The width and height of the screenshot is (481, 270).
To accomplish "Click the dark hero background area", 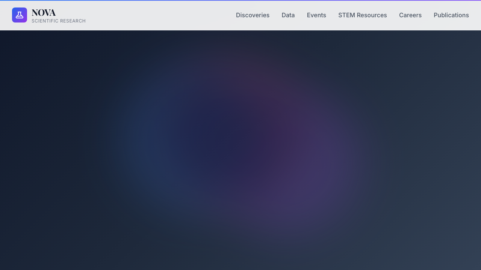I will (240, 150).
